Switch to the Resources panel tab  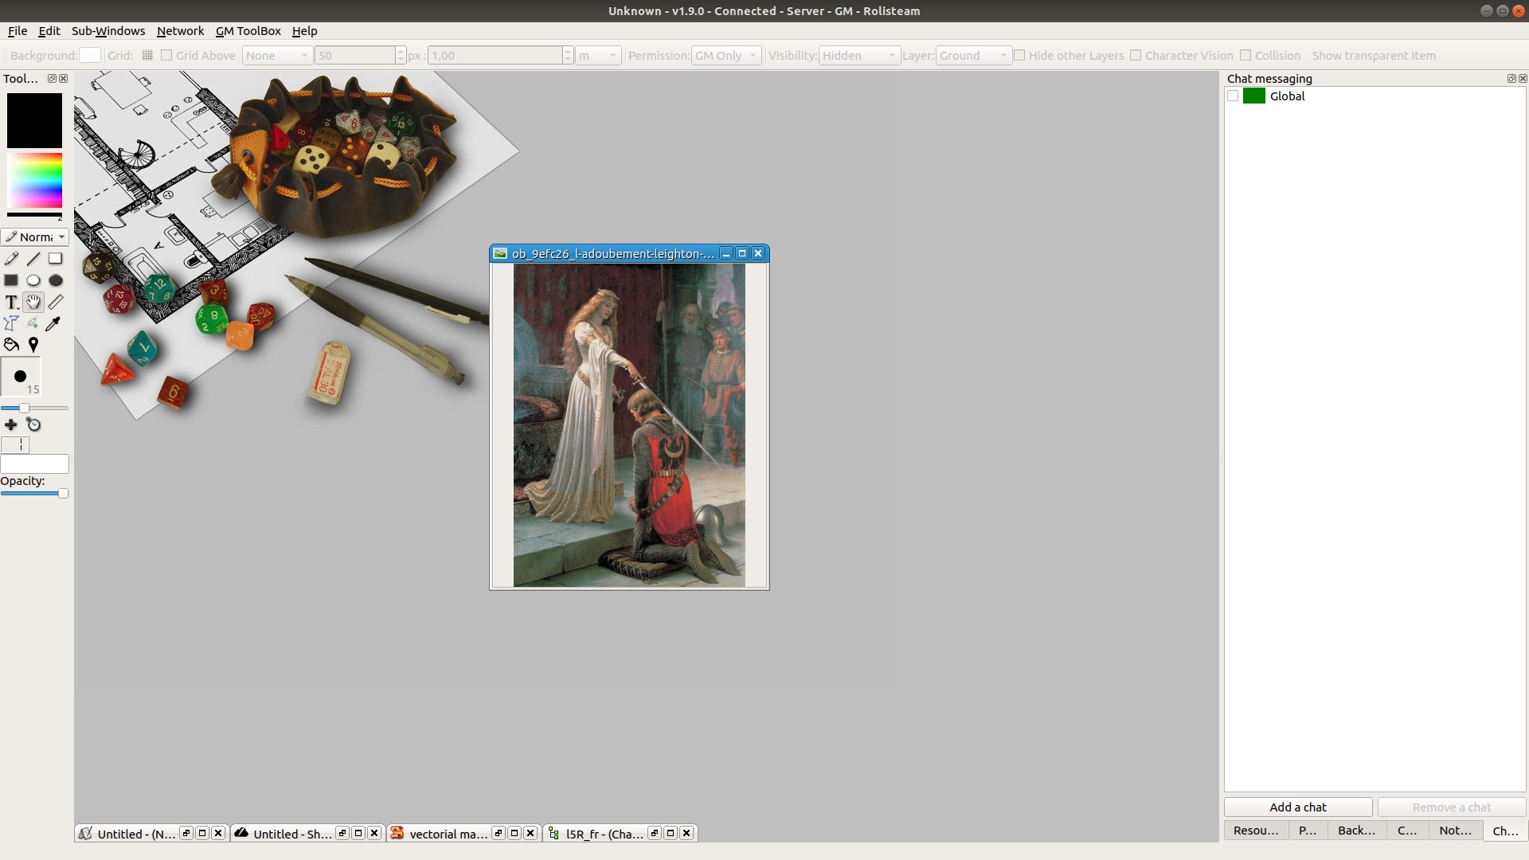click(x=1256, y=831)
